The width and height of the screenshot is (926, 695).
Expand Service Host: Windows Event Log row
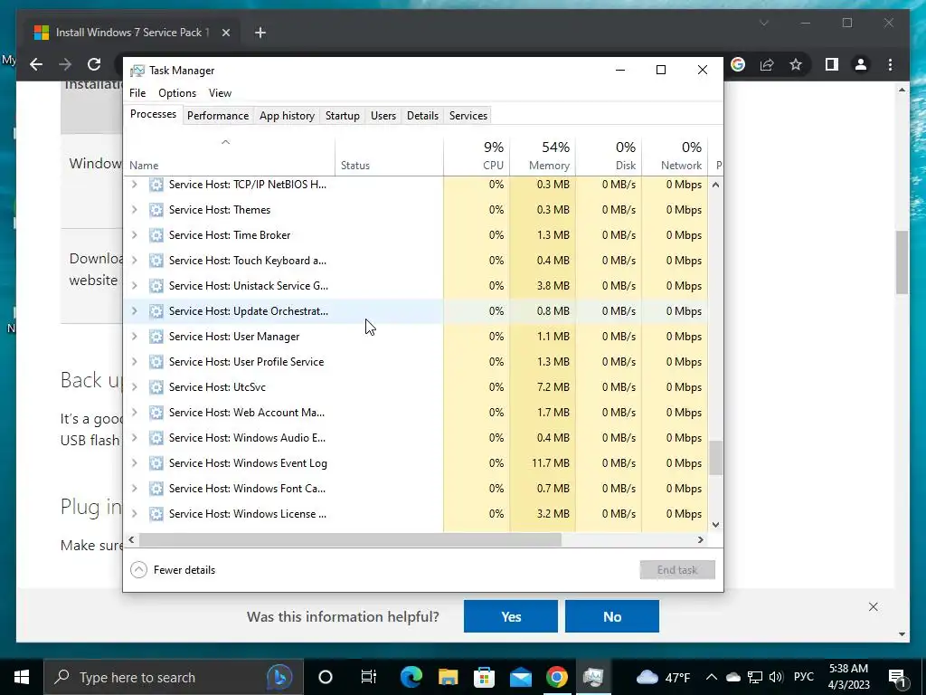point(135,463)
